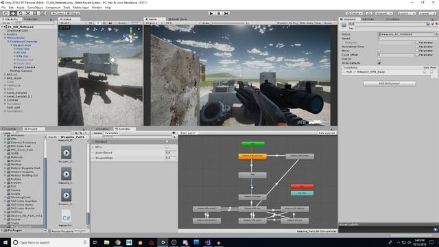Open the Windows Start menu
Viewport: 439px width, 247px height.
click(x=5, y=242)
